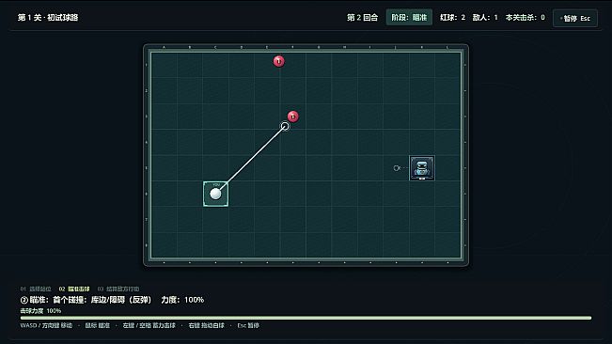Screen dimensions: 612x344
Task: Click the aim reticle circle at the line's end
Action: (x=285, y=126)
